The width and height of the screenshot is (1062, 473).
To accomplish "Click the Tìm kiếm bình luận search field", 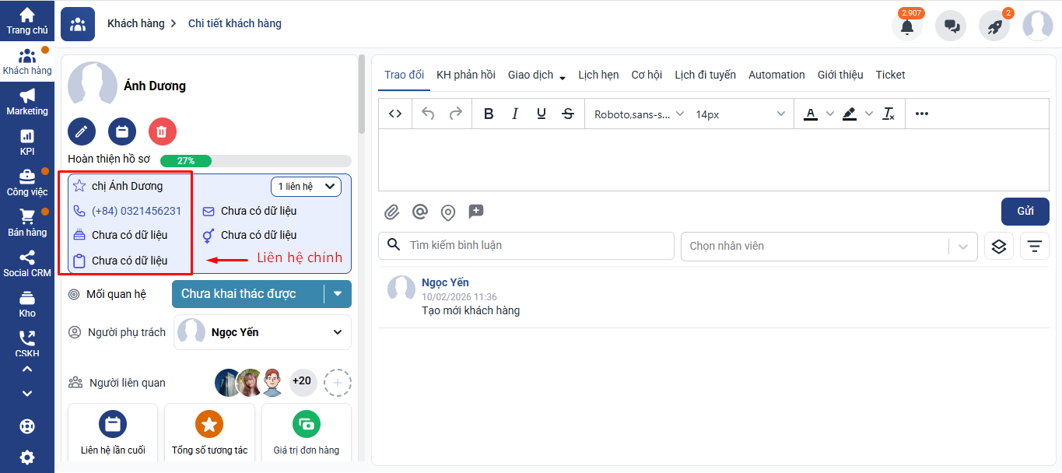I will pos(537,246).
